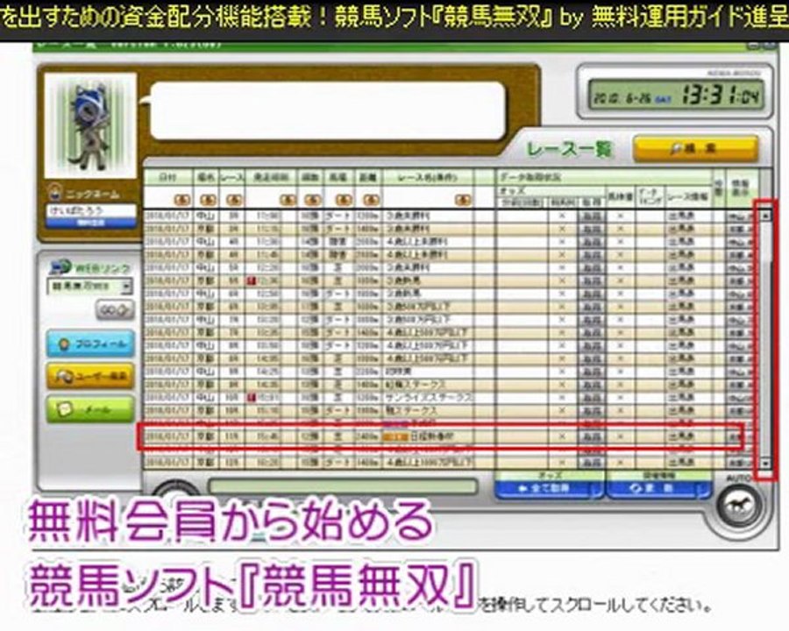Select the 初咲賞 race name

pyautogui.click(x=399, y=372)
